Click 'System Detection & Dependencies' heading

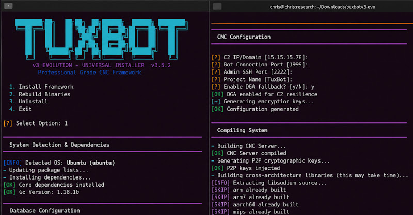59,145
